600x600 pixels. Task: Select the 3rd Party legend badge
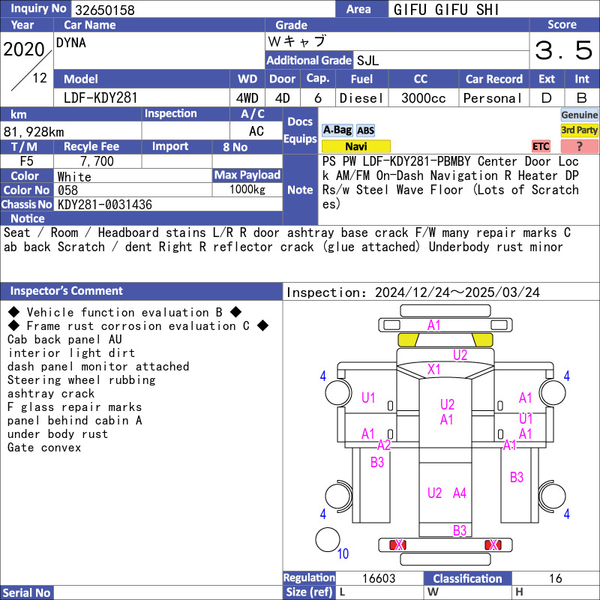click(x=579, y=130)
